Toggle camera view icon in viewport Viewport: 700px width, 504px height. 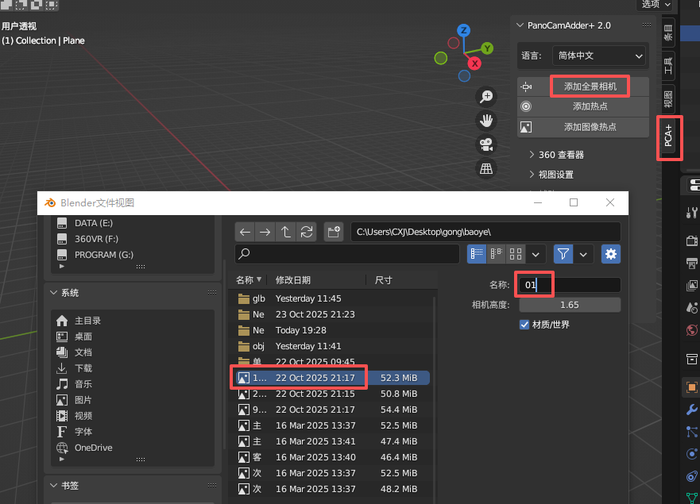(486, 144)
